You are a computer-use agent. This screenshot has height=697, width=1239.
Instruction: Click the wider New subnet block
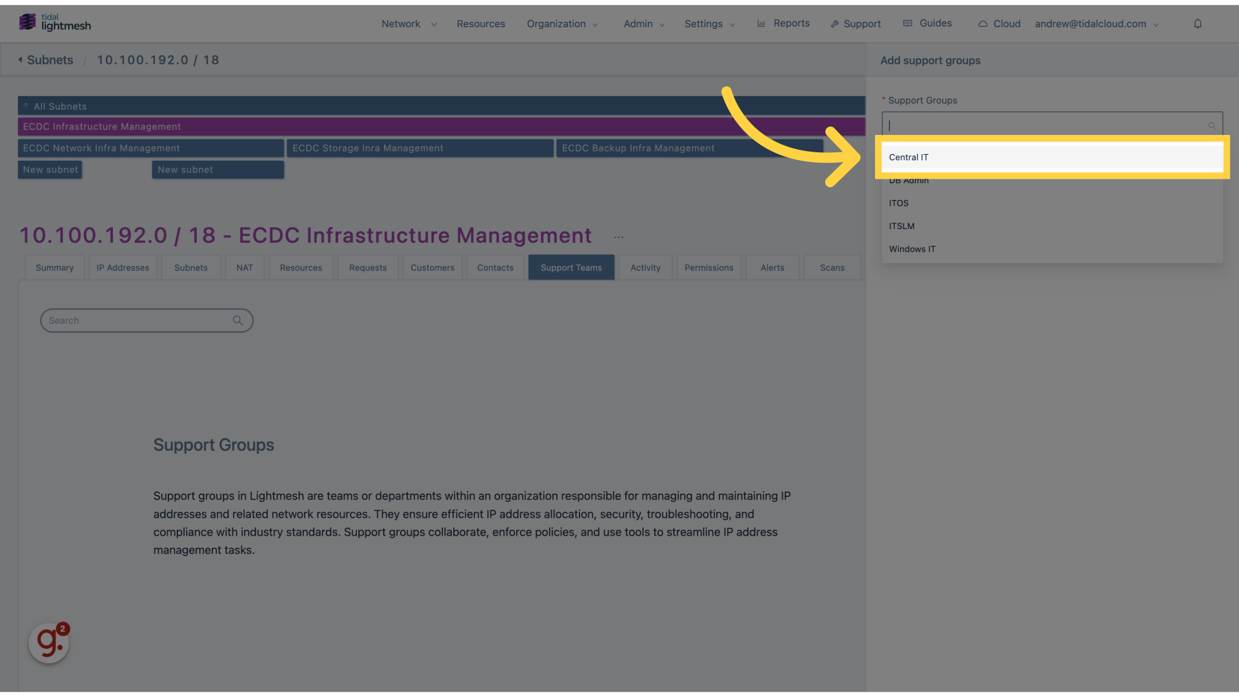click(218, 170)
